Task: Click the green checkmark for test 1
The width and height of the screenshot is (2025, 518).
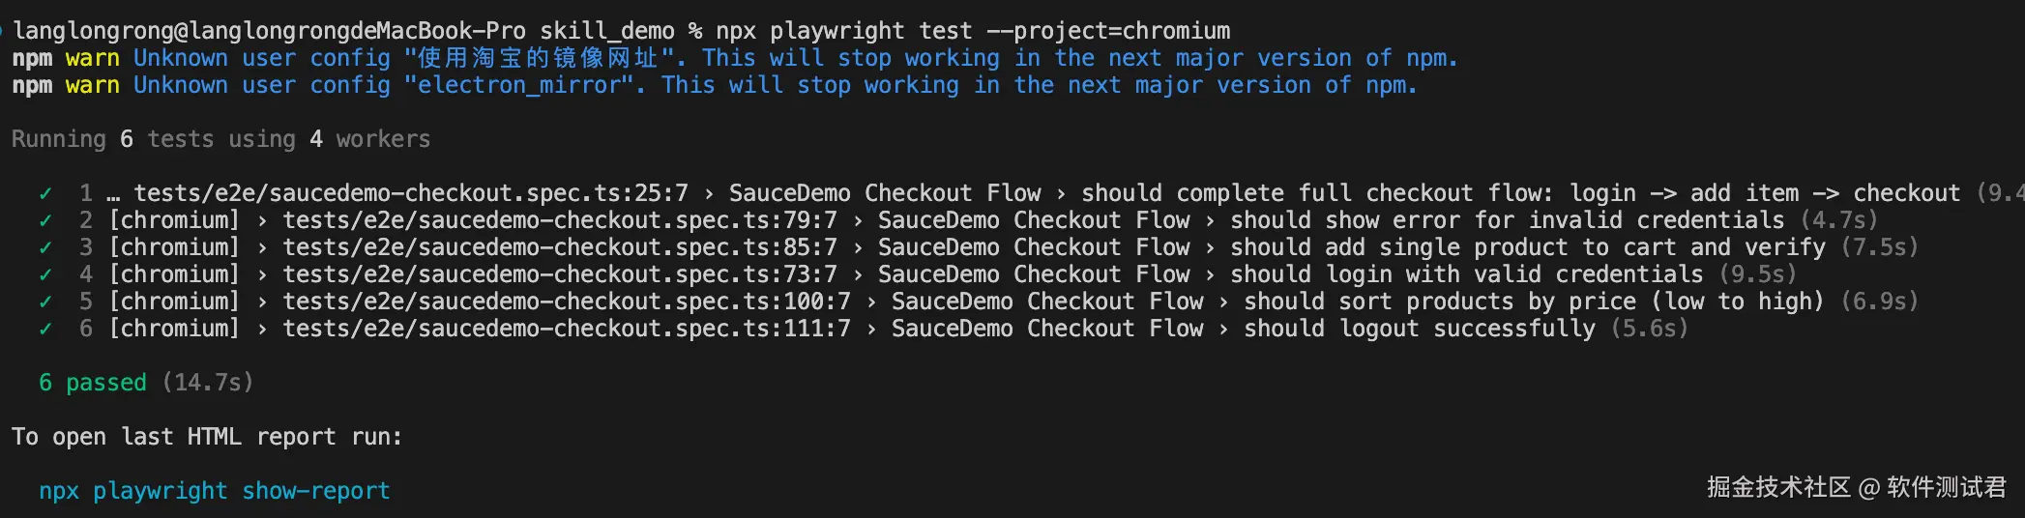Action: pos(45,193)
